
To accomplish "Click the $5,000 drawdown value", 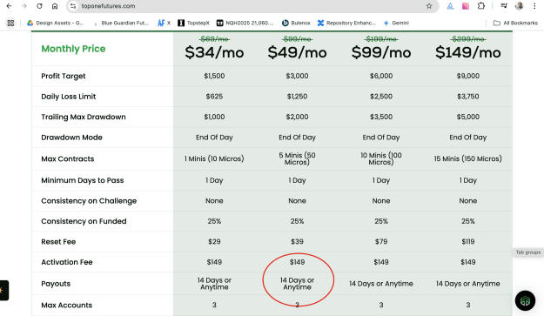I will pos(468,117).
